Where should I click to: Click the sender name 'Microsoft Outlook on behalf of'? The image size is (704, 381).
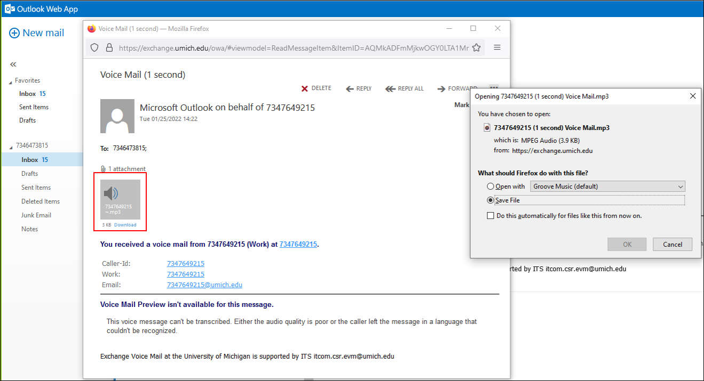(202, 108)
